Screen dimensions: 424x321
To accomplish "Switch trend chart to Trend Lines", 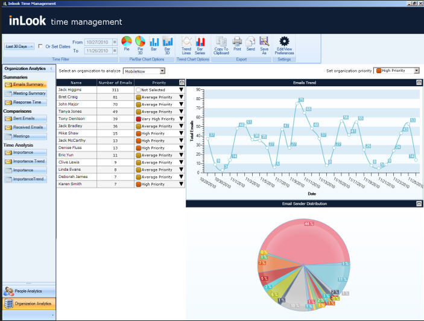I will [x=186, y=45].
